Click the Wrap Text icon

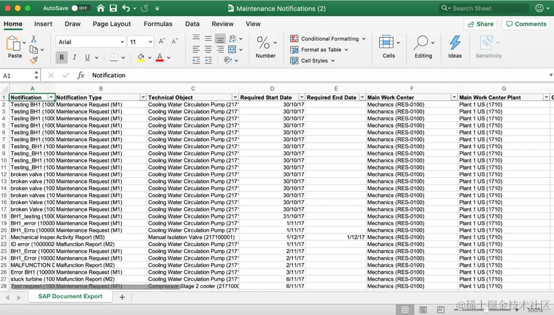tap(232, 38)
